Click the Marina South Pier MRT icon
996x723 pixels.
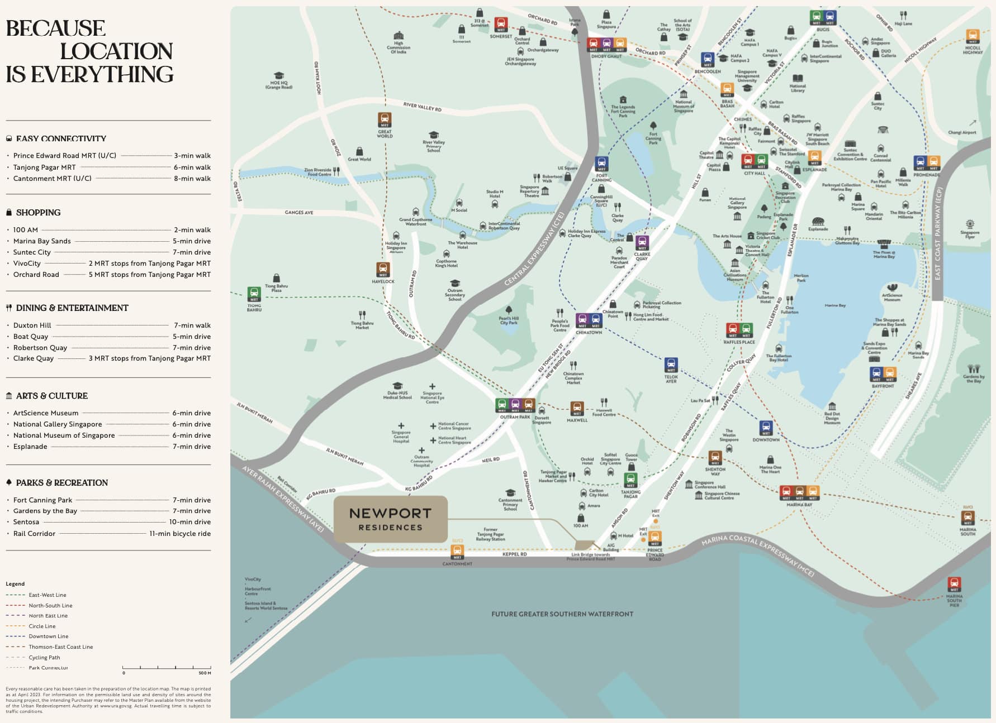click(954, 585)
